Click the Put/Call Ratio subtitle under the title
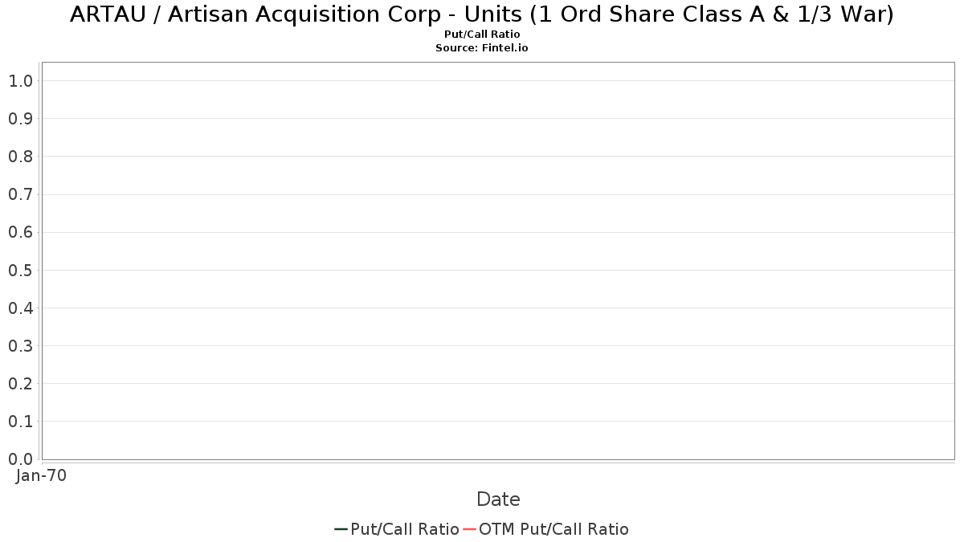Viewport: 964px width, 542px height. [x=482, y=35]
